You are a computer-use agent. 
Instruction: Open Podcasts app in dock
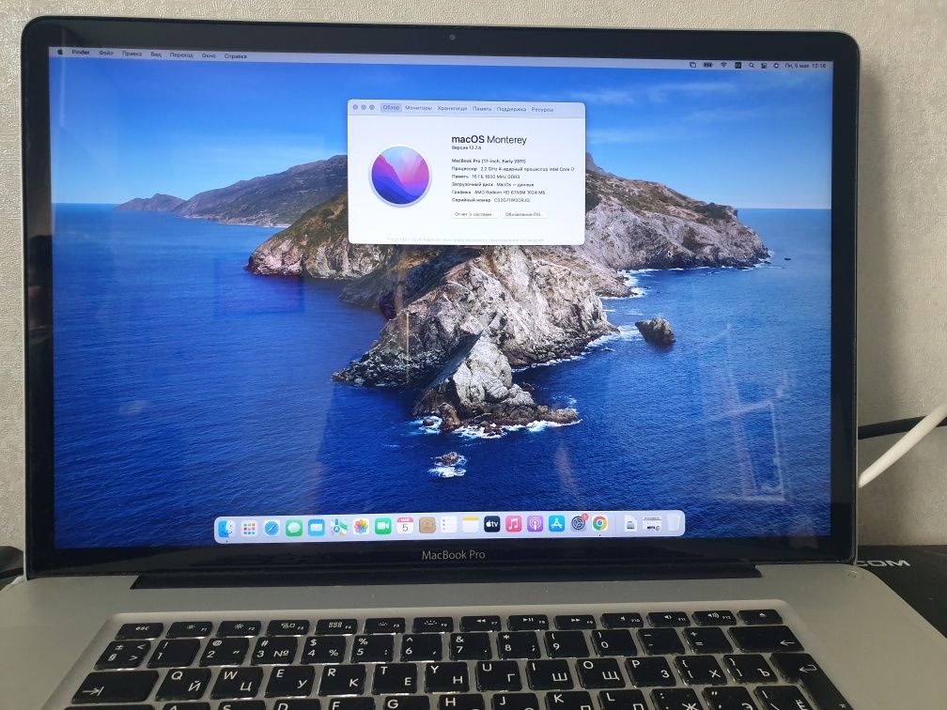(536, 523)
